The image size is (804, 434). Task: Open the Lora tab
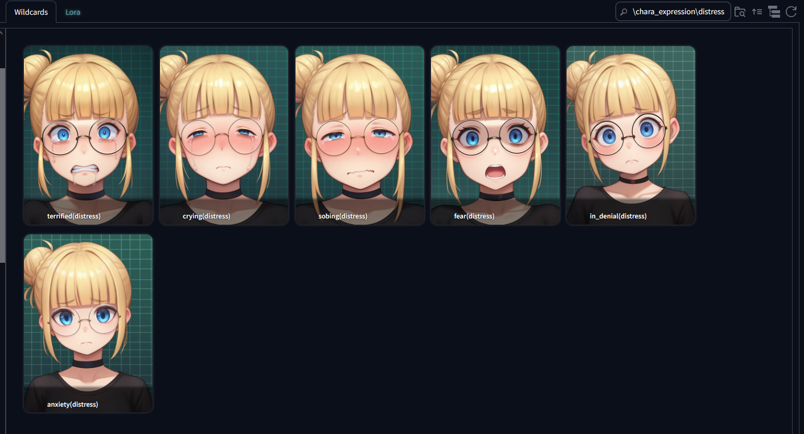[x=73, y=12]
